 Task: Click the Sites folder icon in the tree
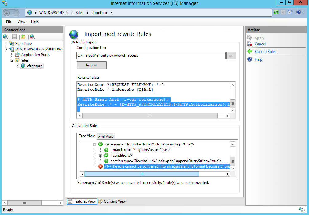17,60
